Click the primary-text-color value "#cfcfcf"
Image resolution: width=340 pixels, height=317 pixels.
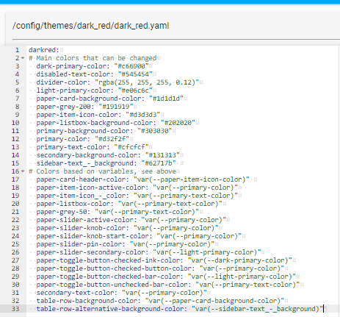pos(131,147)
